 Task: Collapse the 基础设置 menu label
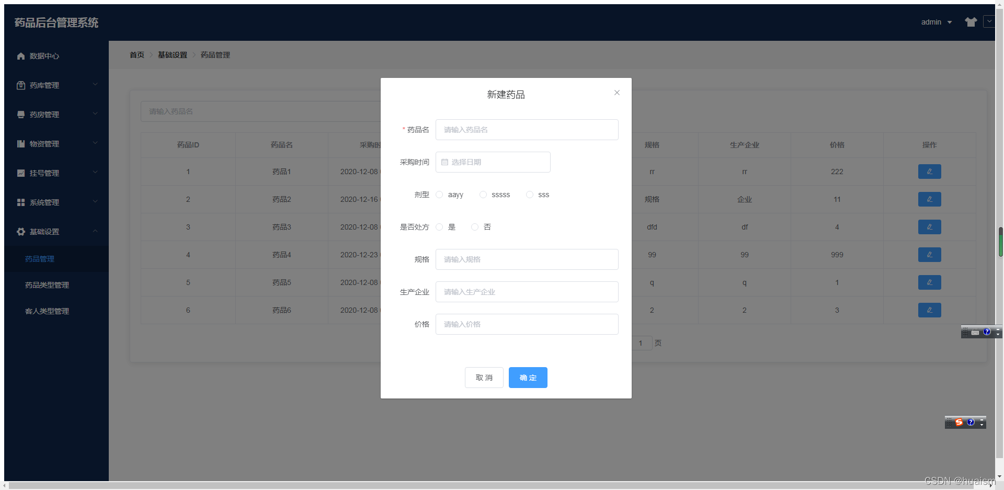(44, 232)
